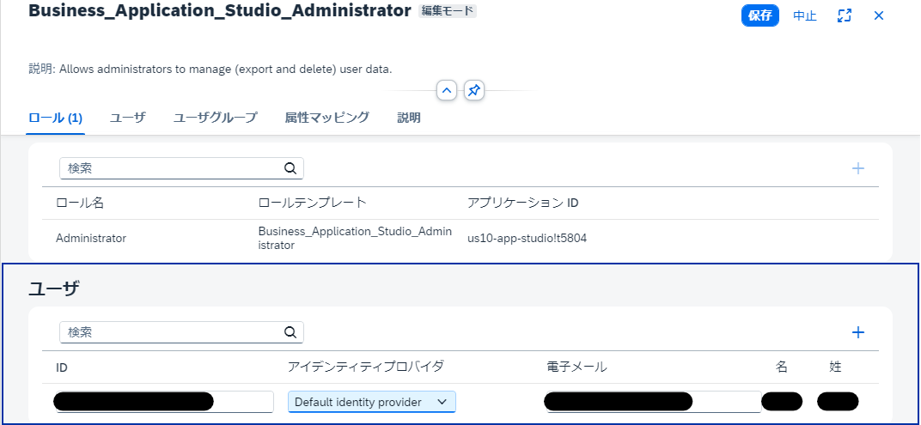Viewport: 921px width, 425px height.
Task: Open the Default identity provider dropdown
Action: click(x=372, y=402)
